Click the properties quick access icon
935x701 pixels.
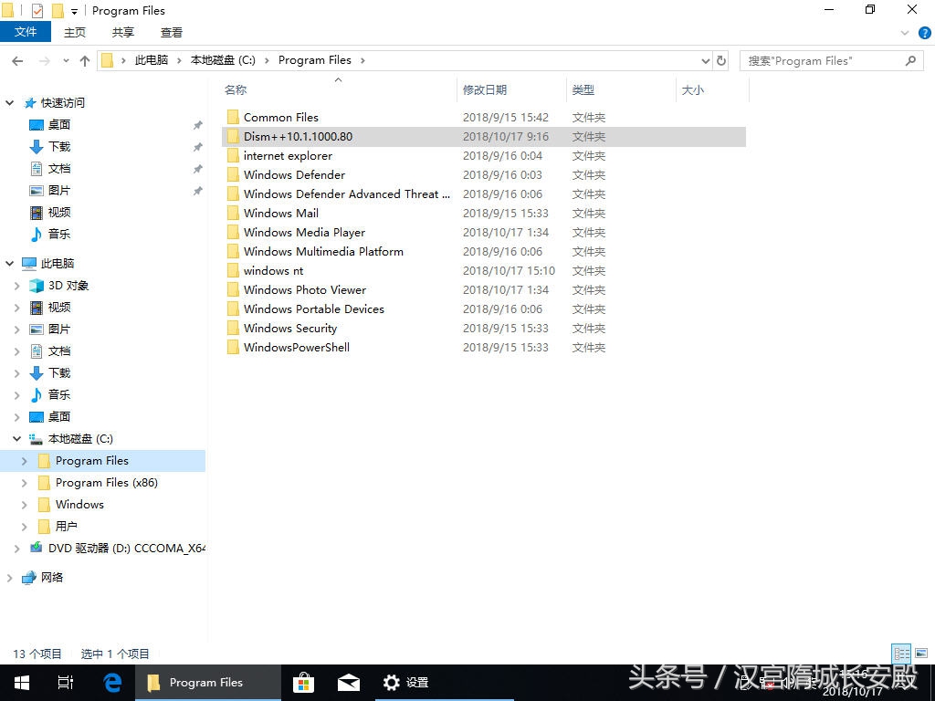37,11
